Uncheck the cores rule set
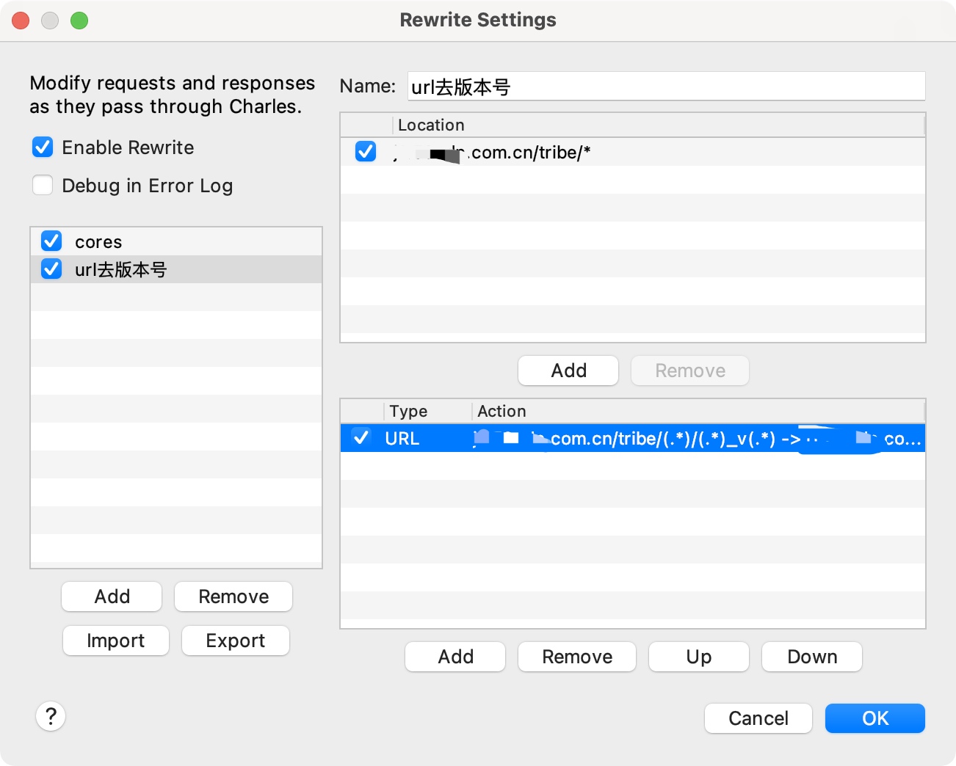Viewport: 956px width, 766px height. click(x=51, y=241)
